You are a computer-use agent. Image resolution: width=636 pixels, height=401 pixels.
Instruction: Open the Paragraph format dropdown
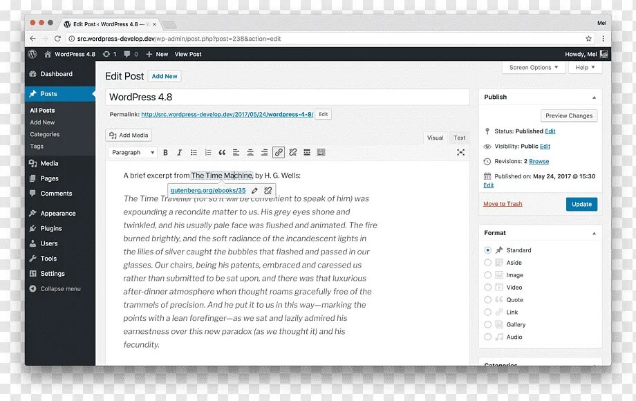tap(133, 153)
